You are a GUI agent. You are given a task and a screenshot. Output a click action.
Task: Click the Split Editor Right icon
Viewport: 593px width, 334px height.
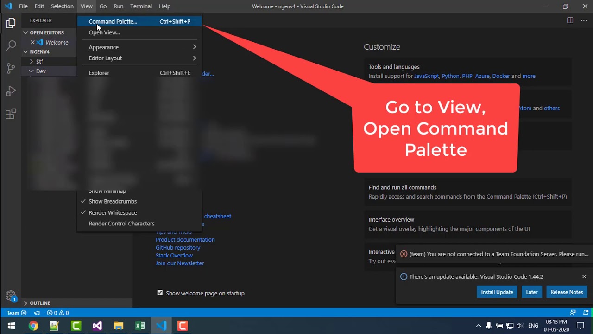tap(570, 20)
